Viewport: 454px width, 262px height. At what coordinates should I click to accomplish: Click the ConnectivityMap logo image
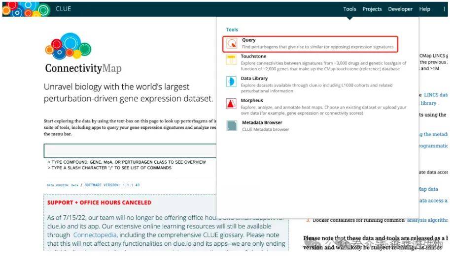pos(69,46)
